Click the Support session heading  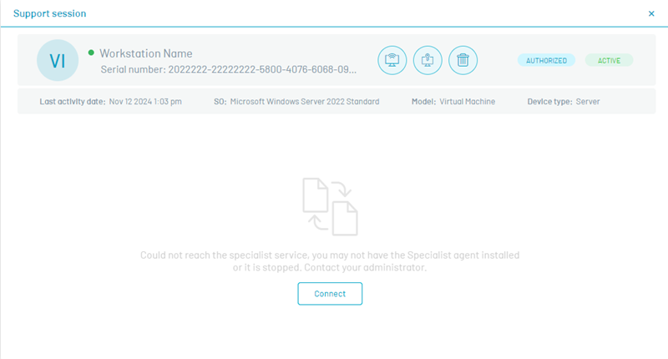coord(50,13)
